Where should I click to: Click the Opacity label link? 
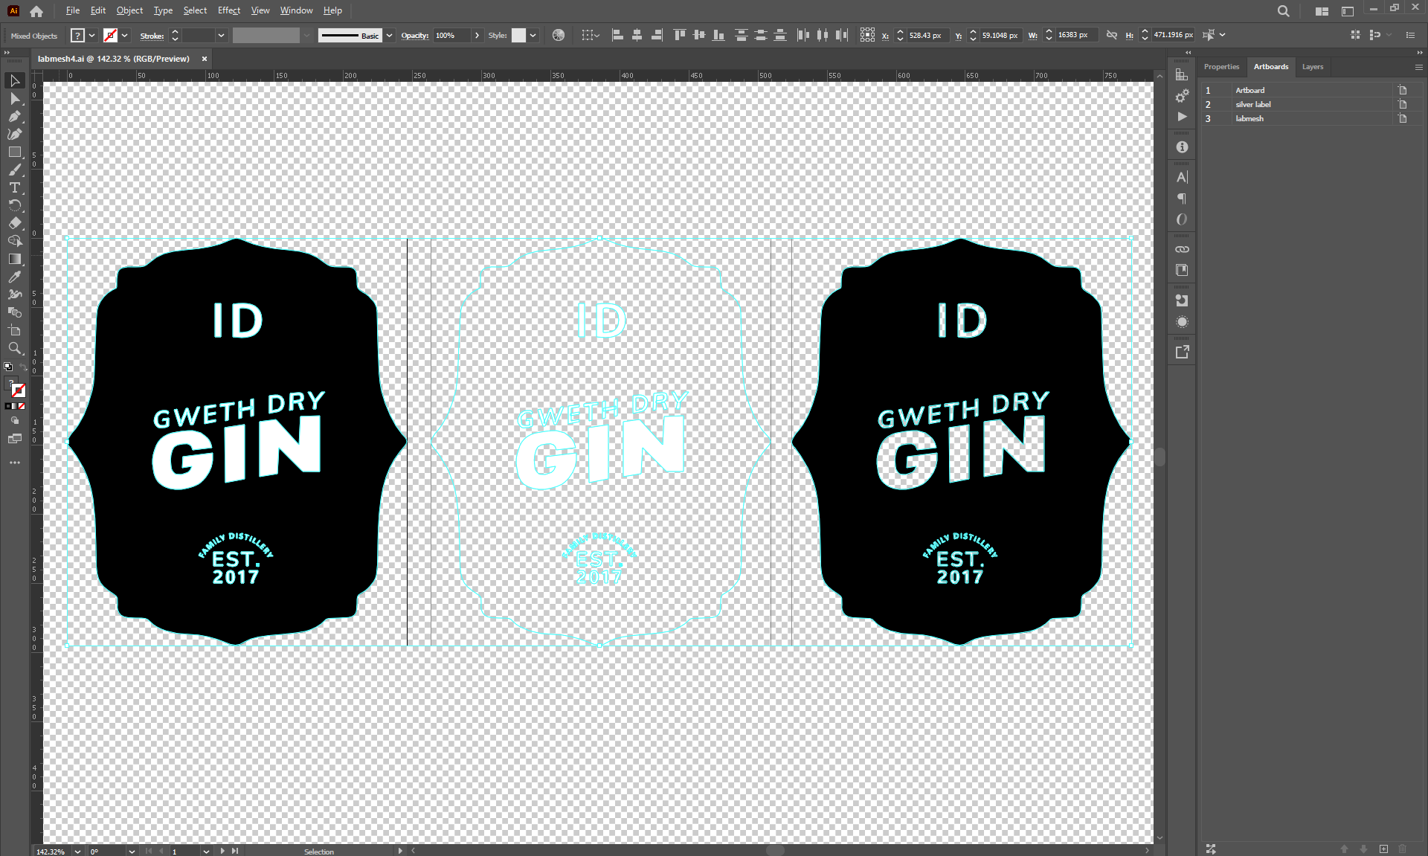[x=414, y=35]
